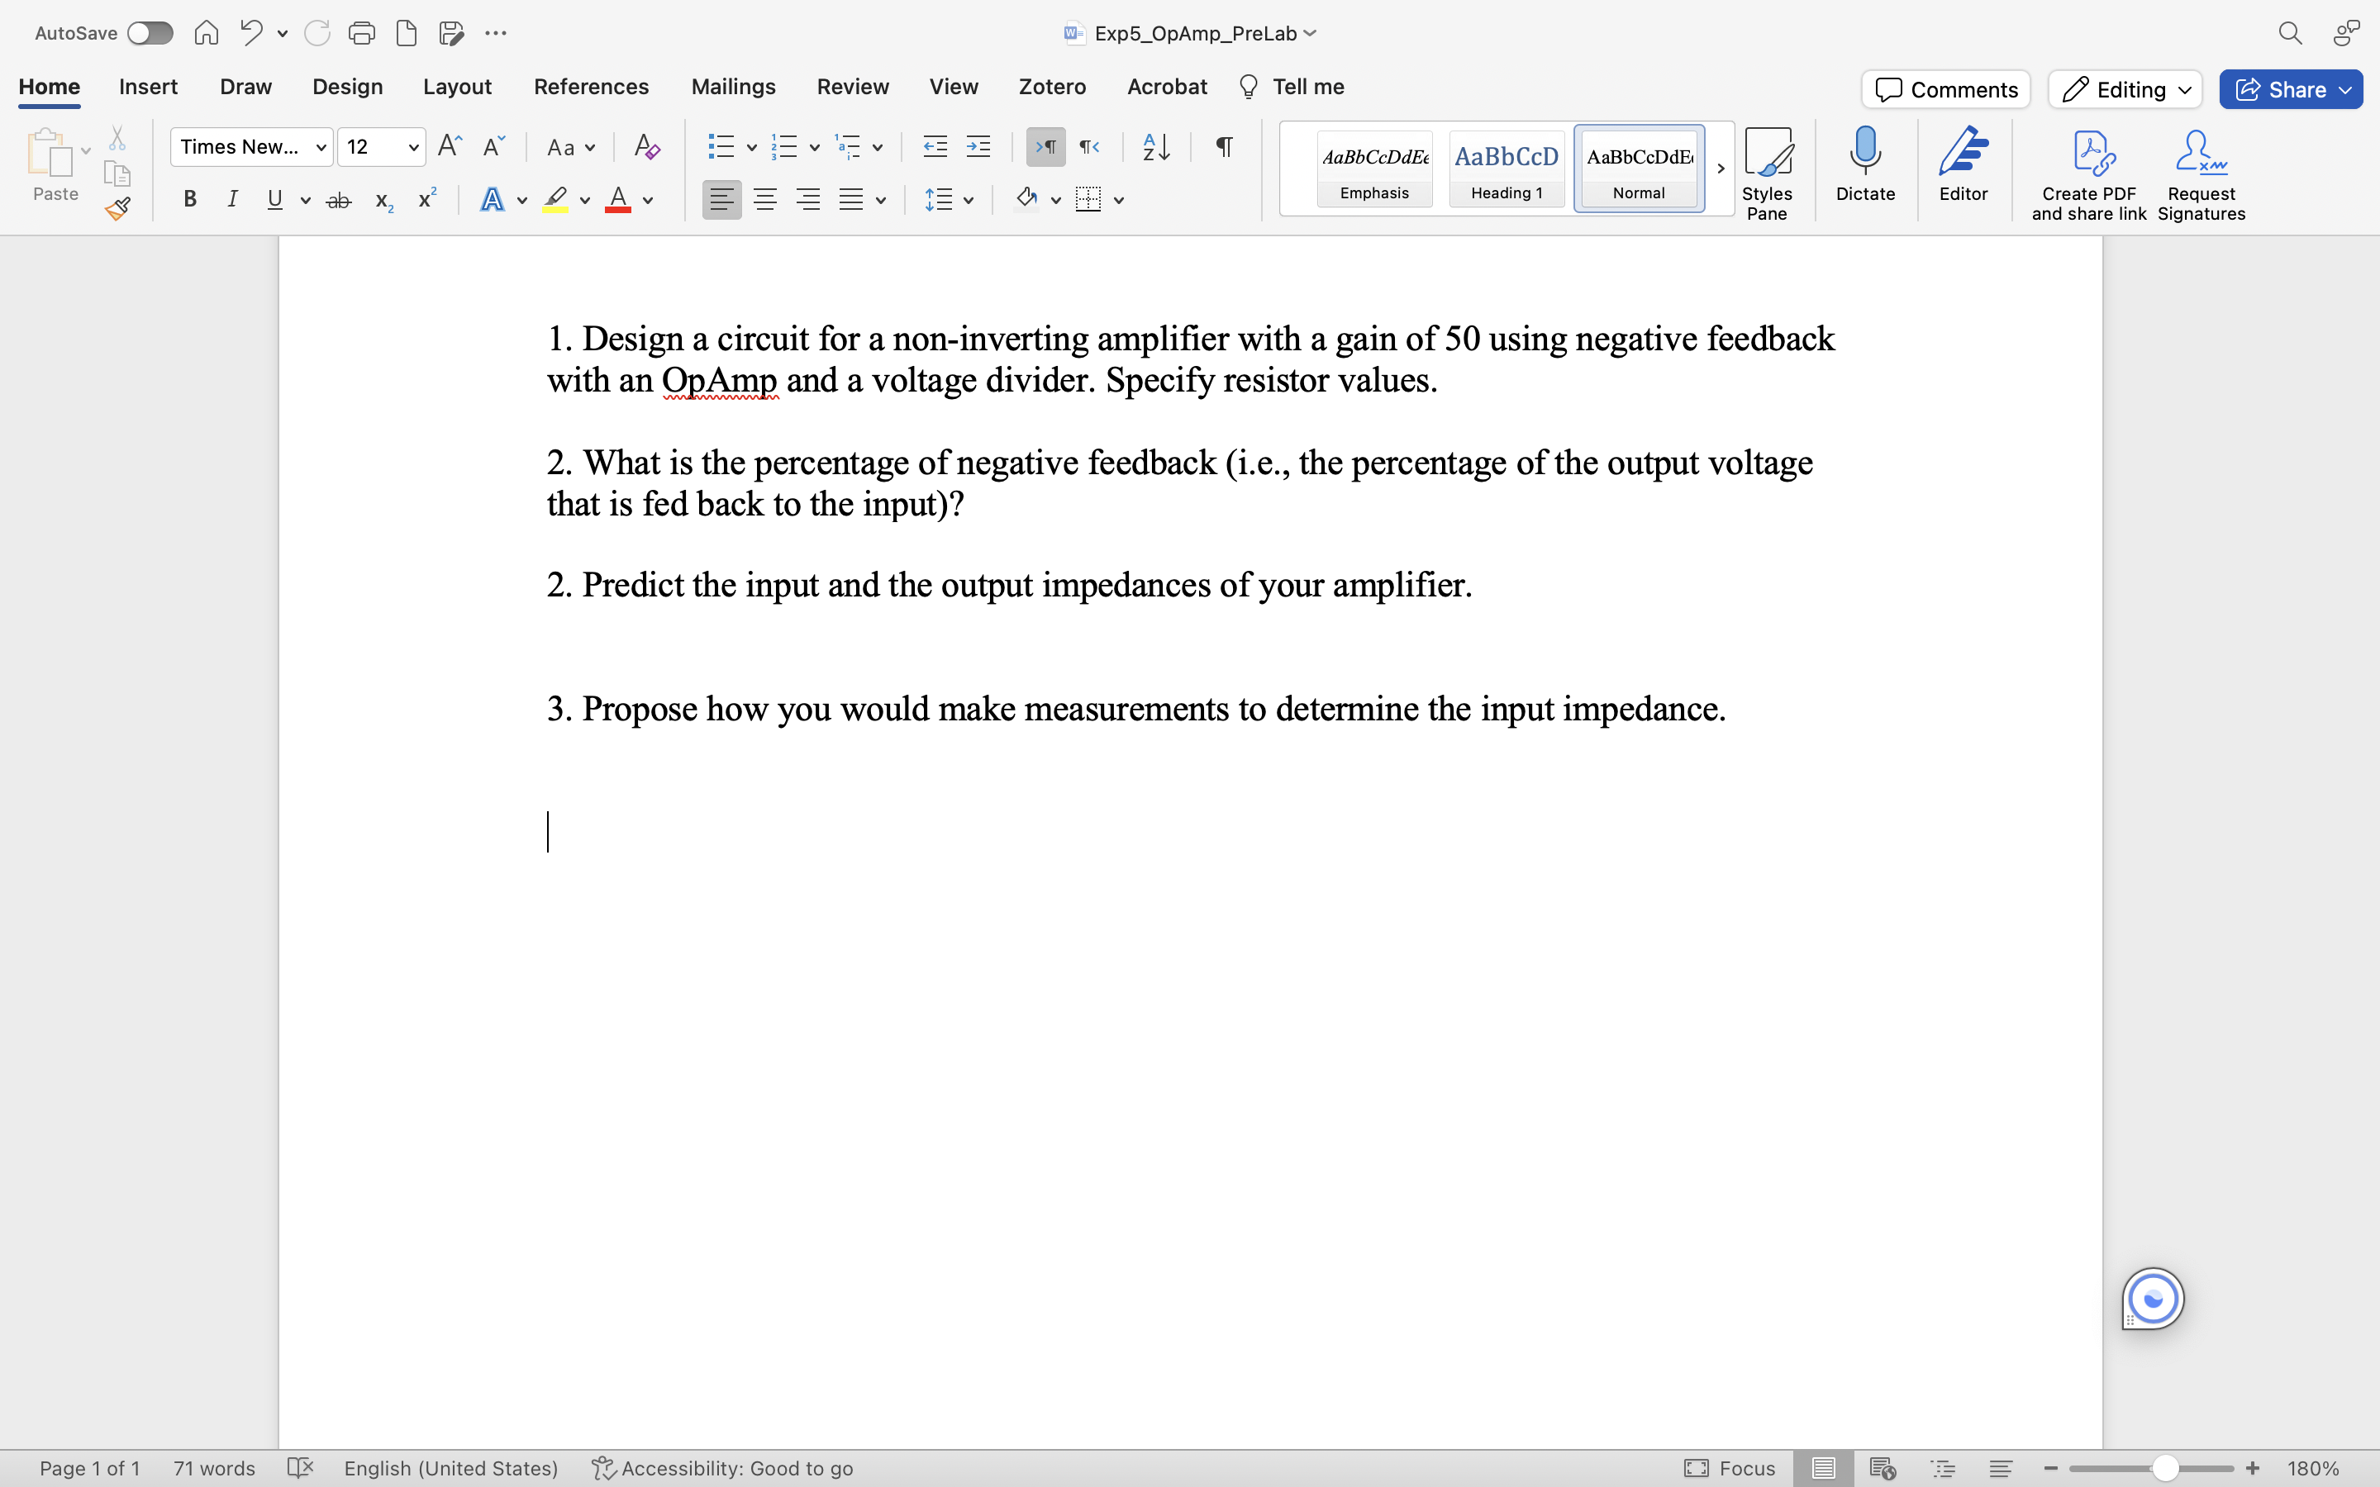Click the Clear Formatting icon
Screen dimensions: 2380x1487
coord(646,148)
